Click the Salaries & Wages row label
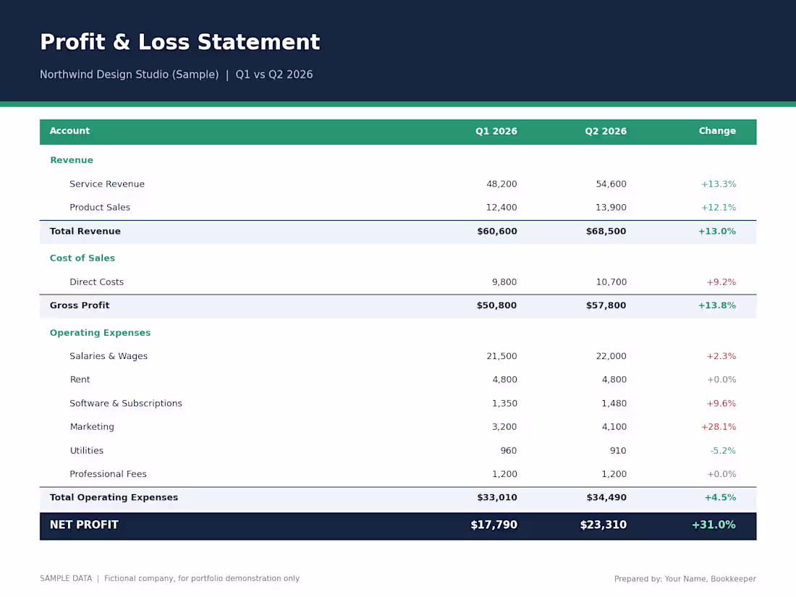The height and width of the screenshot is (597, 796). tap(109, 356)
